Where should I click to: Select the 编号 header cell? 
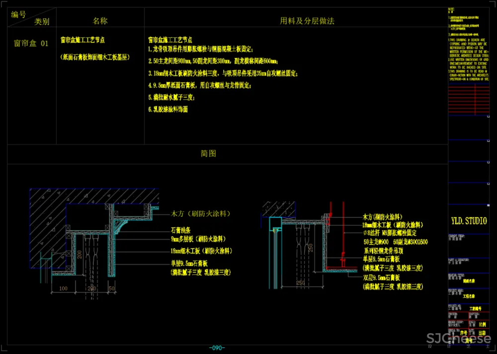[x=18, y=14]
